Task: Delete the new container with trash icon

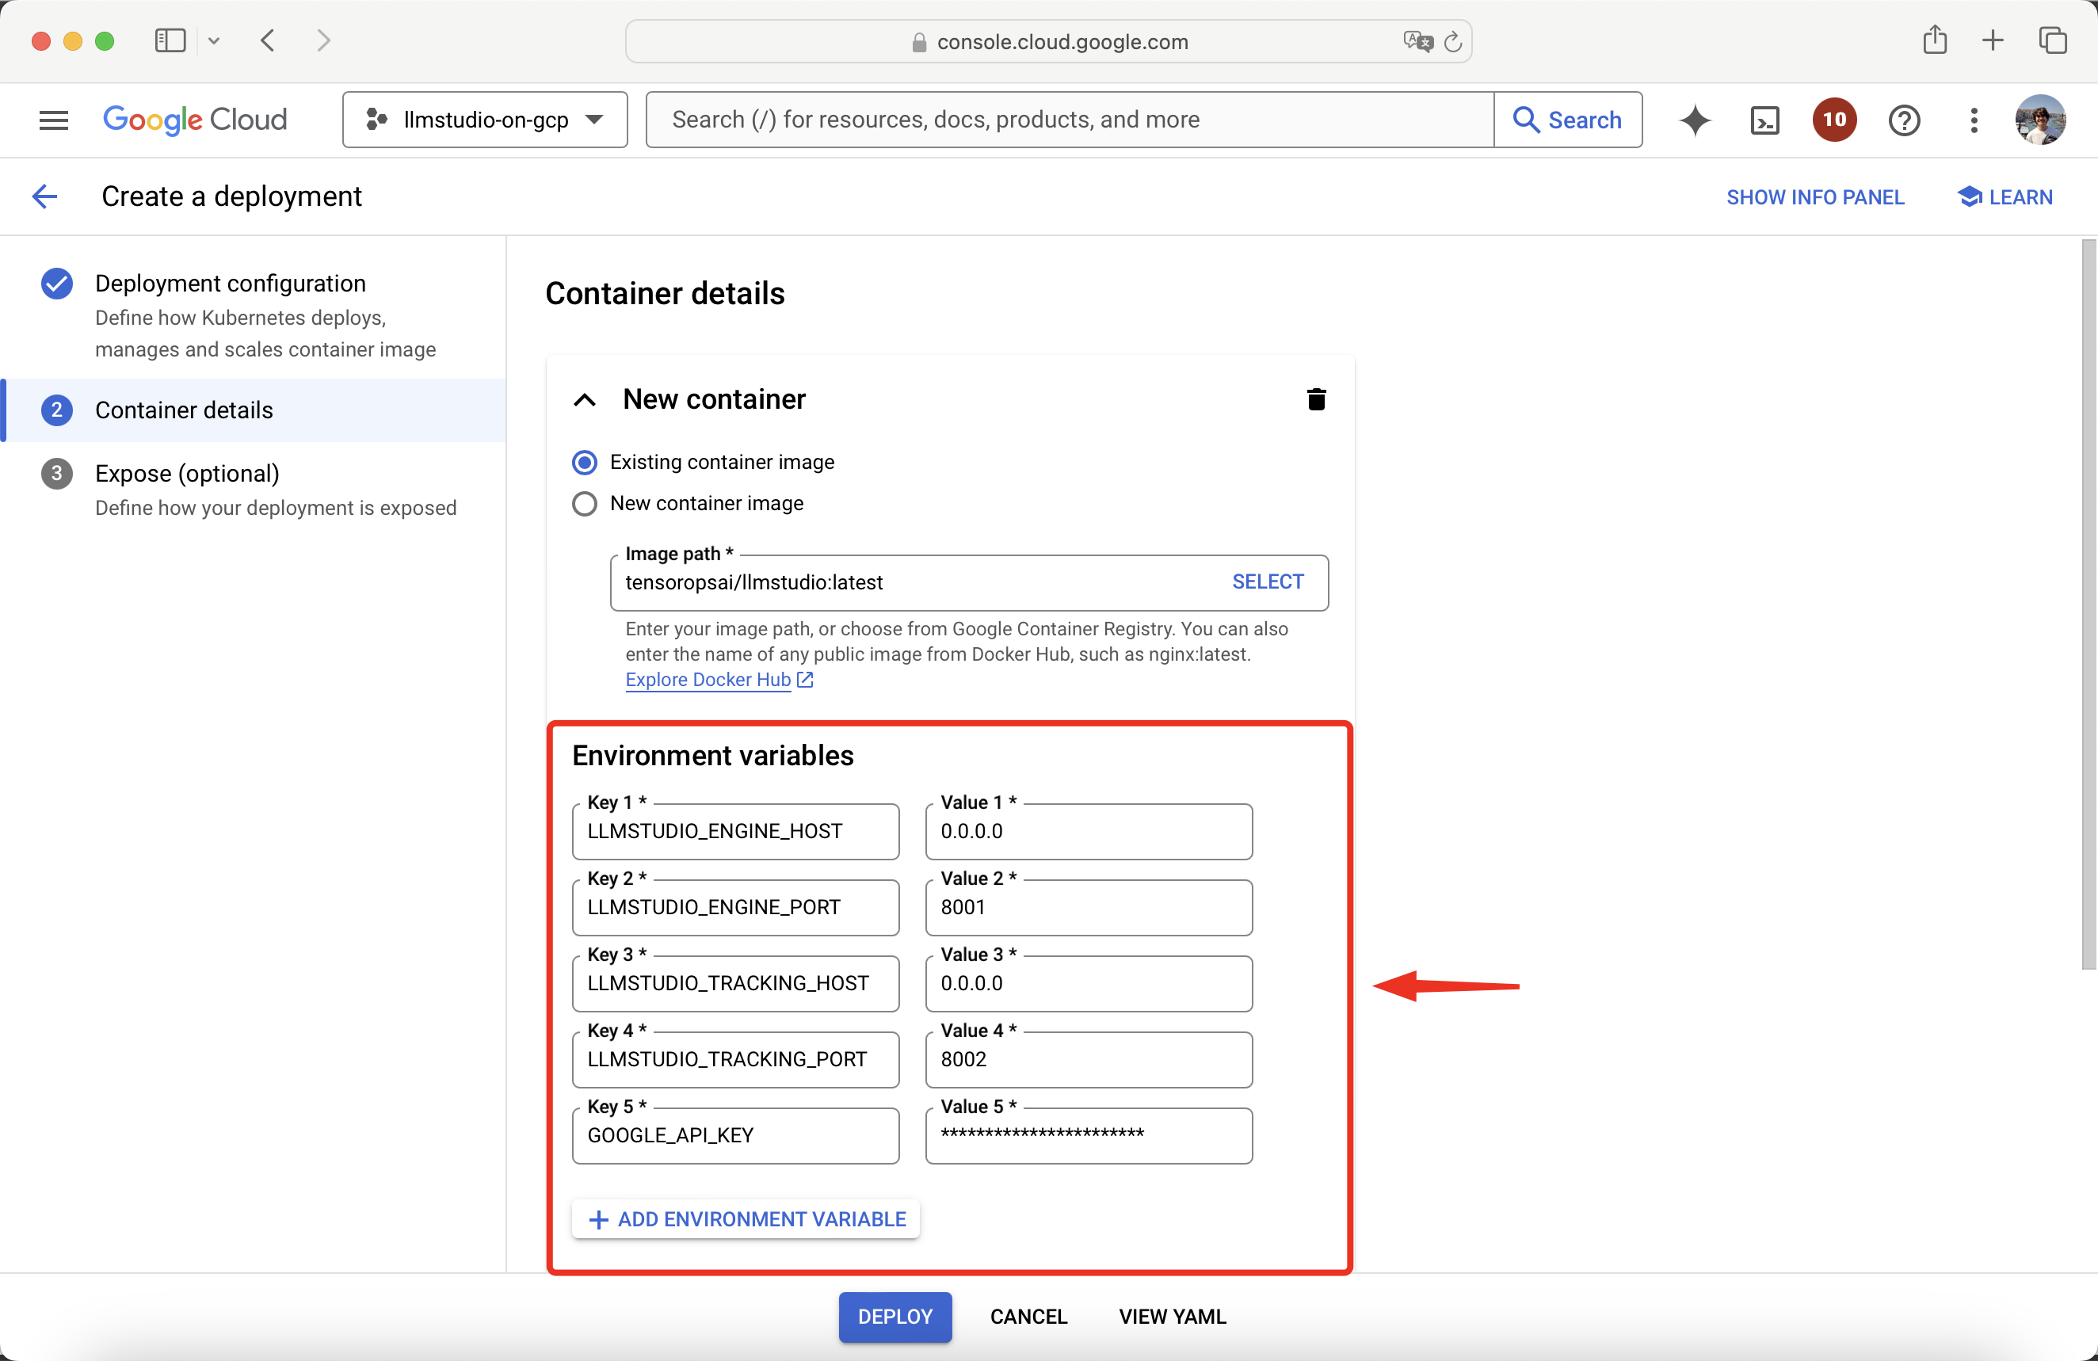Action: tap(1315, 399)
